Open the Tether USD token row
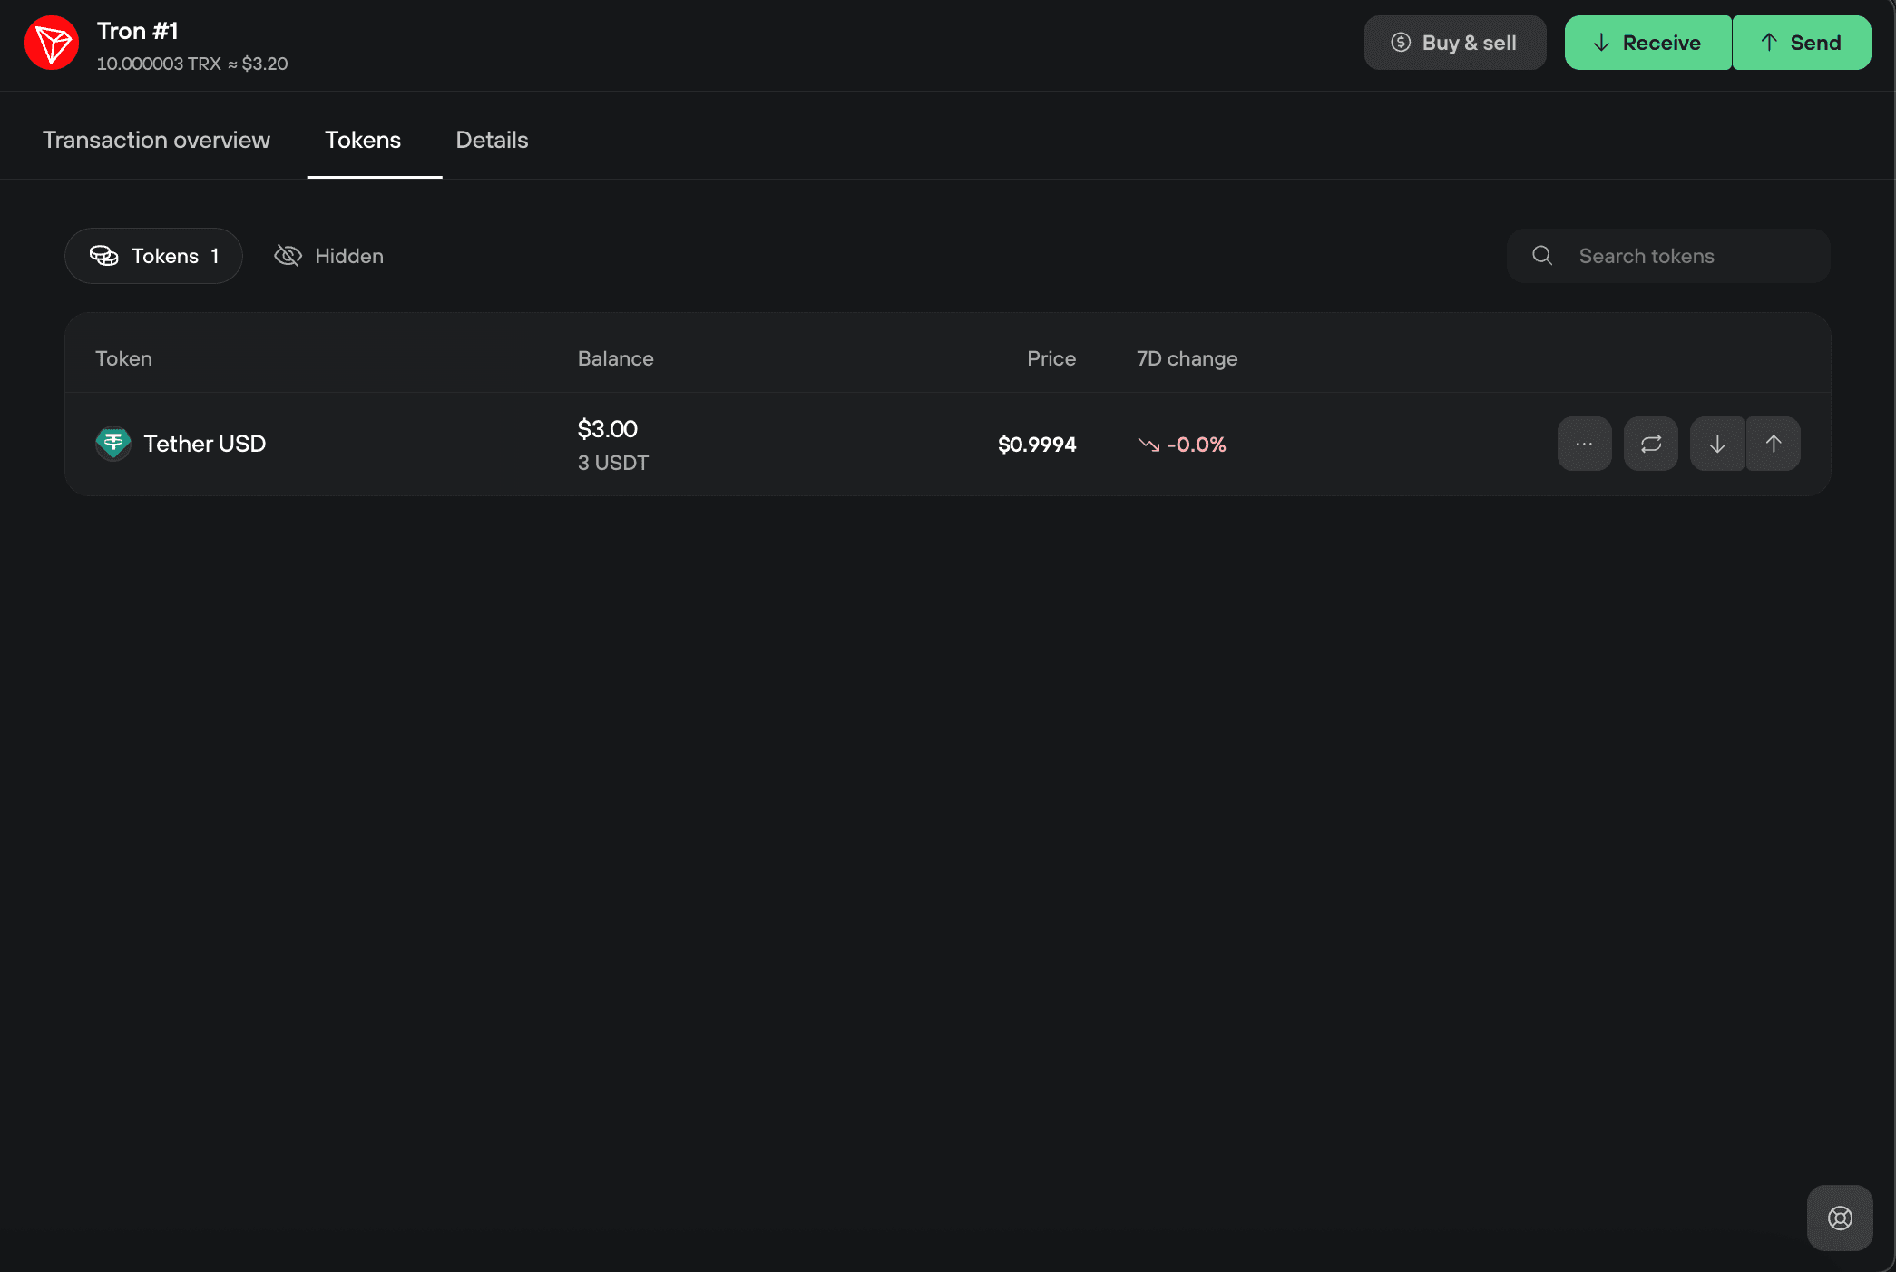Screen dimensions: 1896x1272 (947, 444)
